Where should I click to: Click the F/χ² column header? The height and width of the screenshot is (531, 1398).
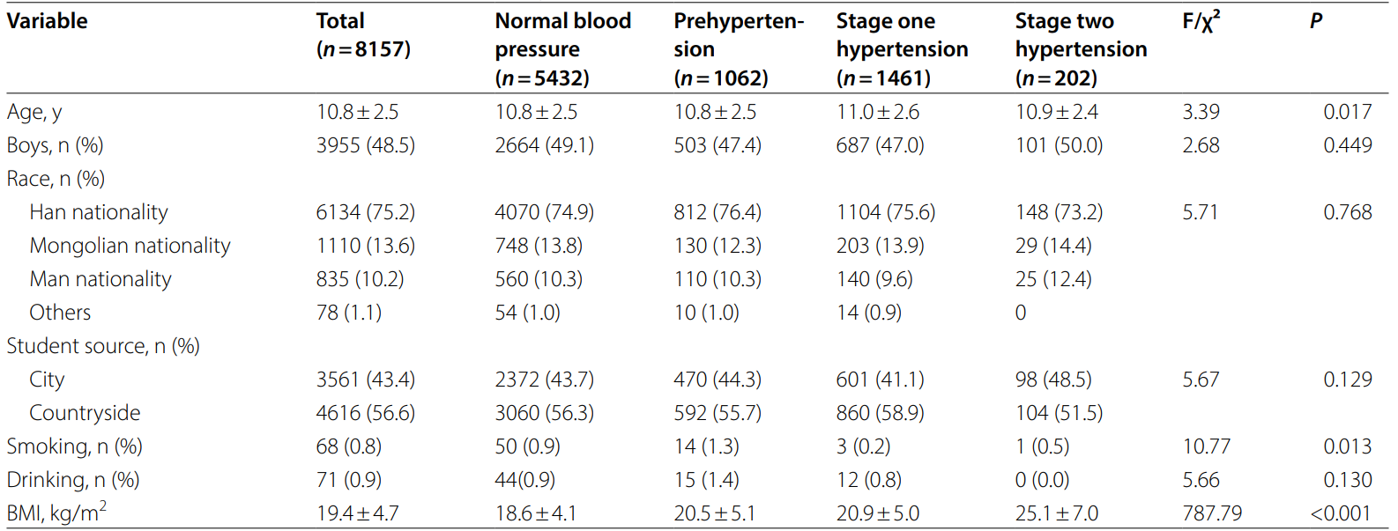click(x=1201, y=21)
